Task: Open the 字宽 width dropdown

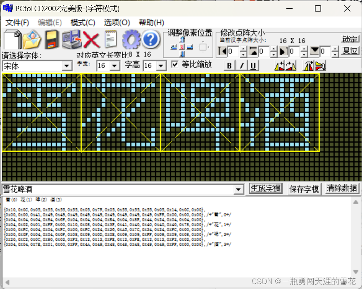Action: coord(114,66)
